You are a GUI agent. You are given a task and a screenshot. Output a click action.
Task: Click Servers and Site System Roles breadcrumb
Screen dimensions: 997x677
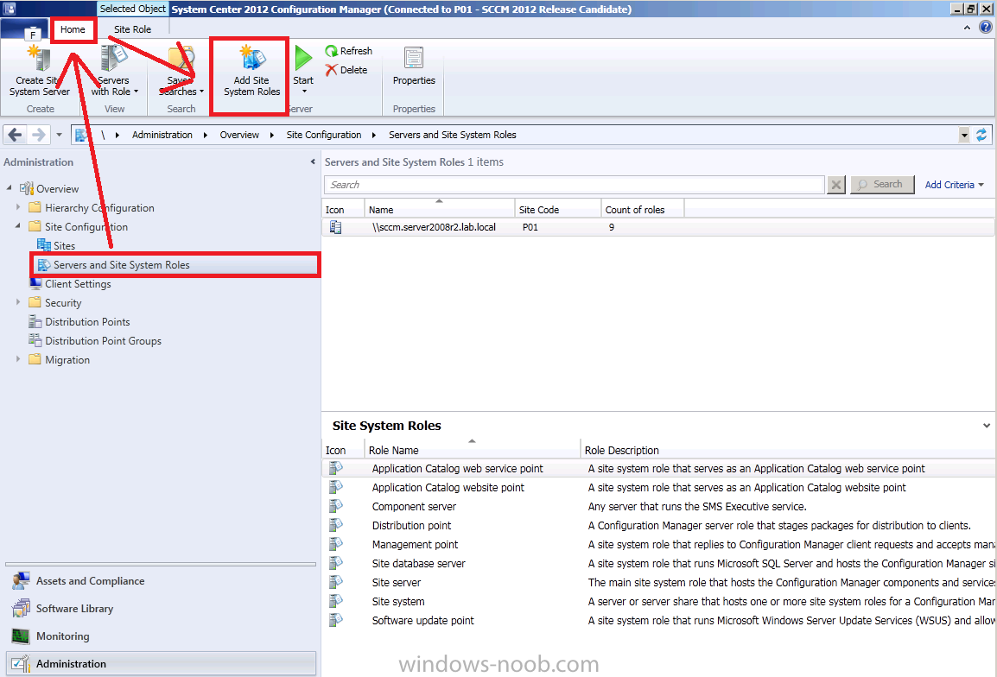(452, 135)
